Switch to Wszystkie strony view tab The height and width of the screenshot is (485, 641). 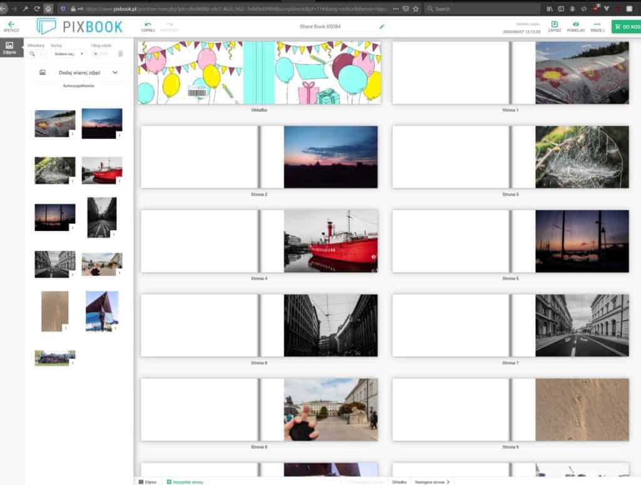click(x=185, y=482)
